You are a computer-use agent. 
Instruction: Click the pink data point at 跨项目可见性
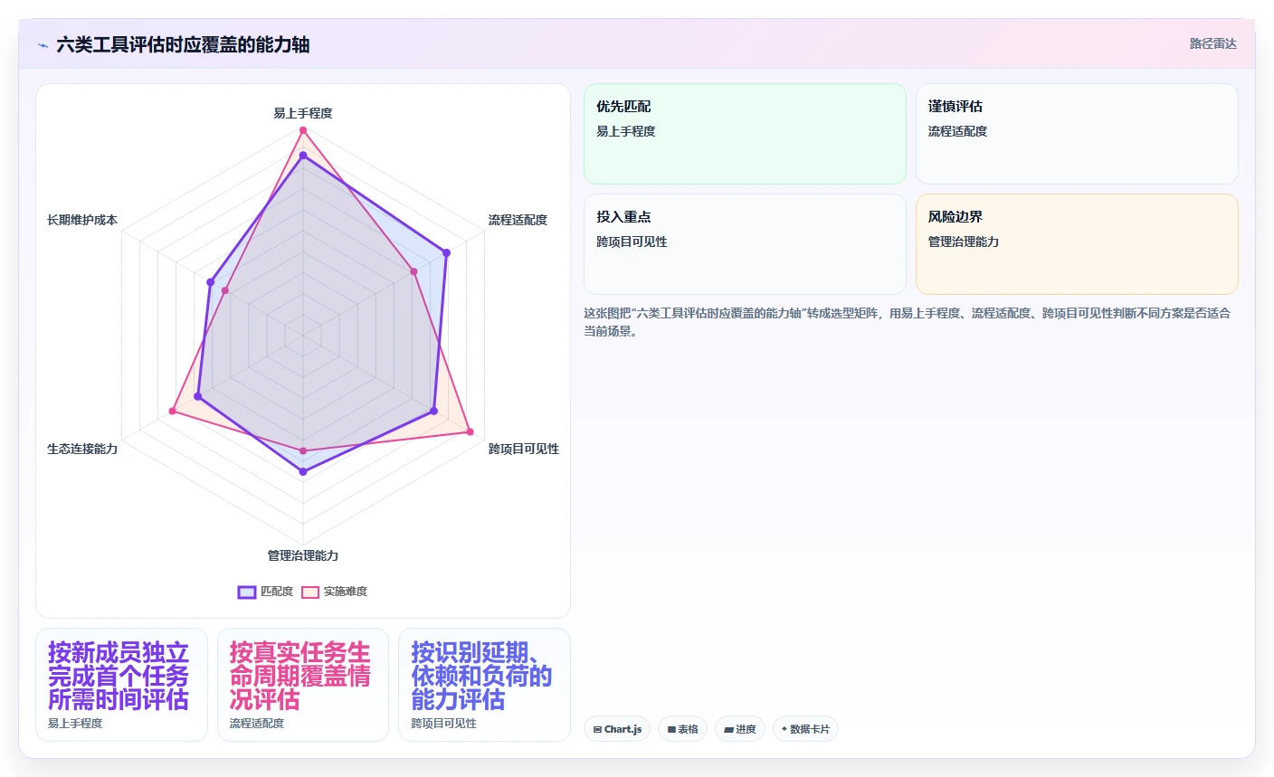tap(470, 431)
